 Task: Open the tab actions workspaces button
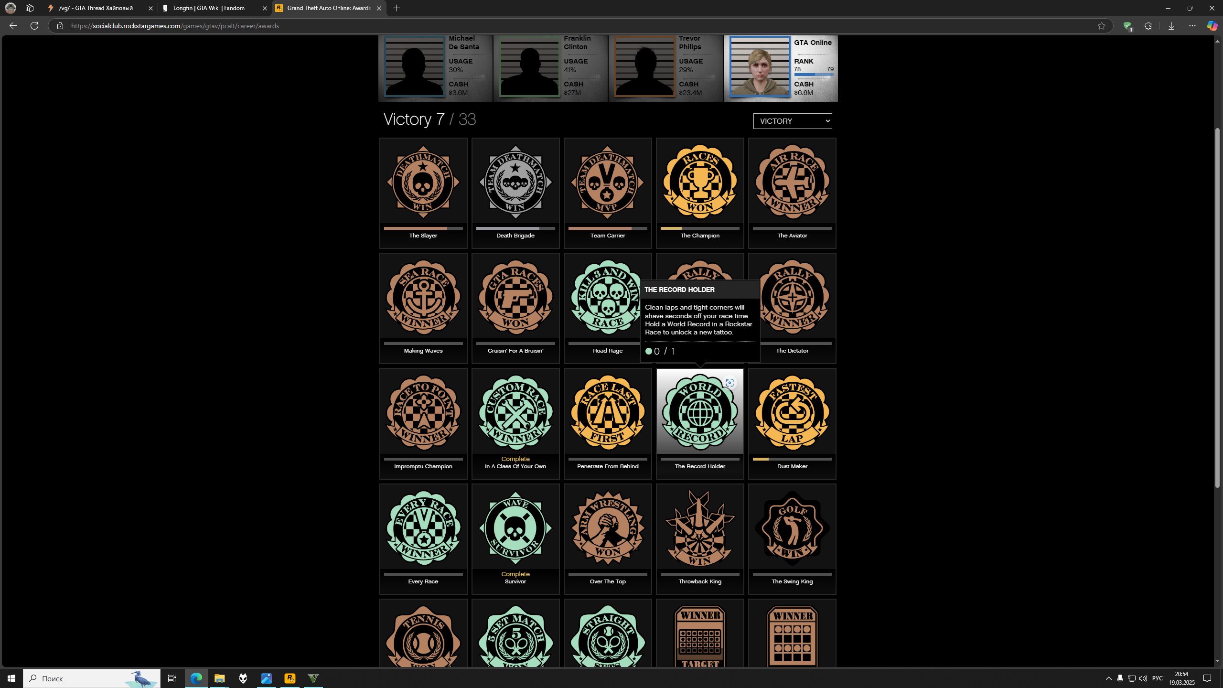(30, 8)
